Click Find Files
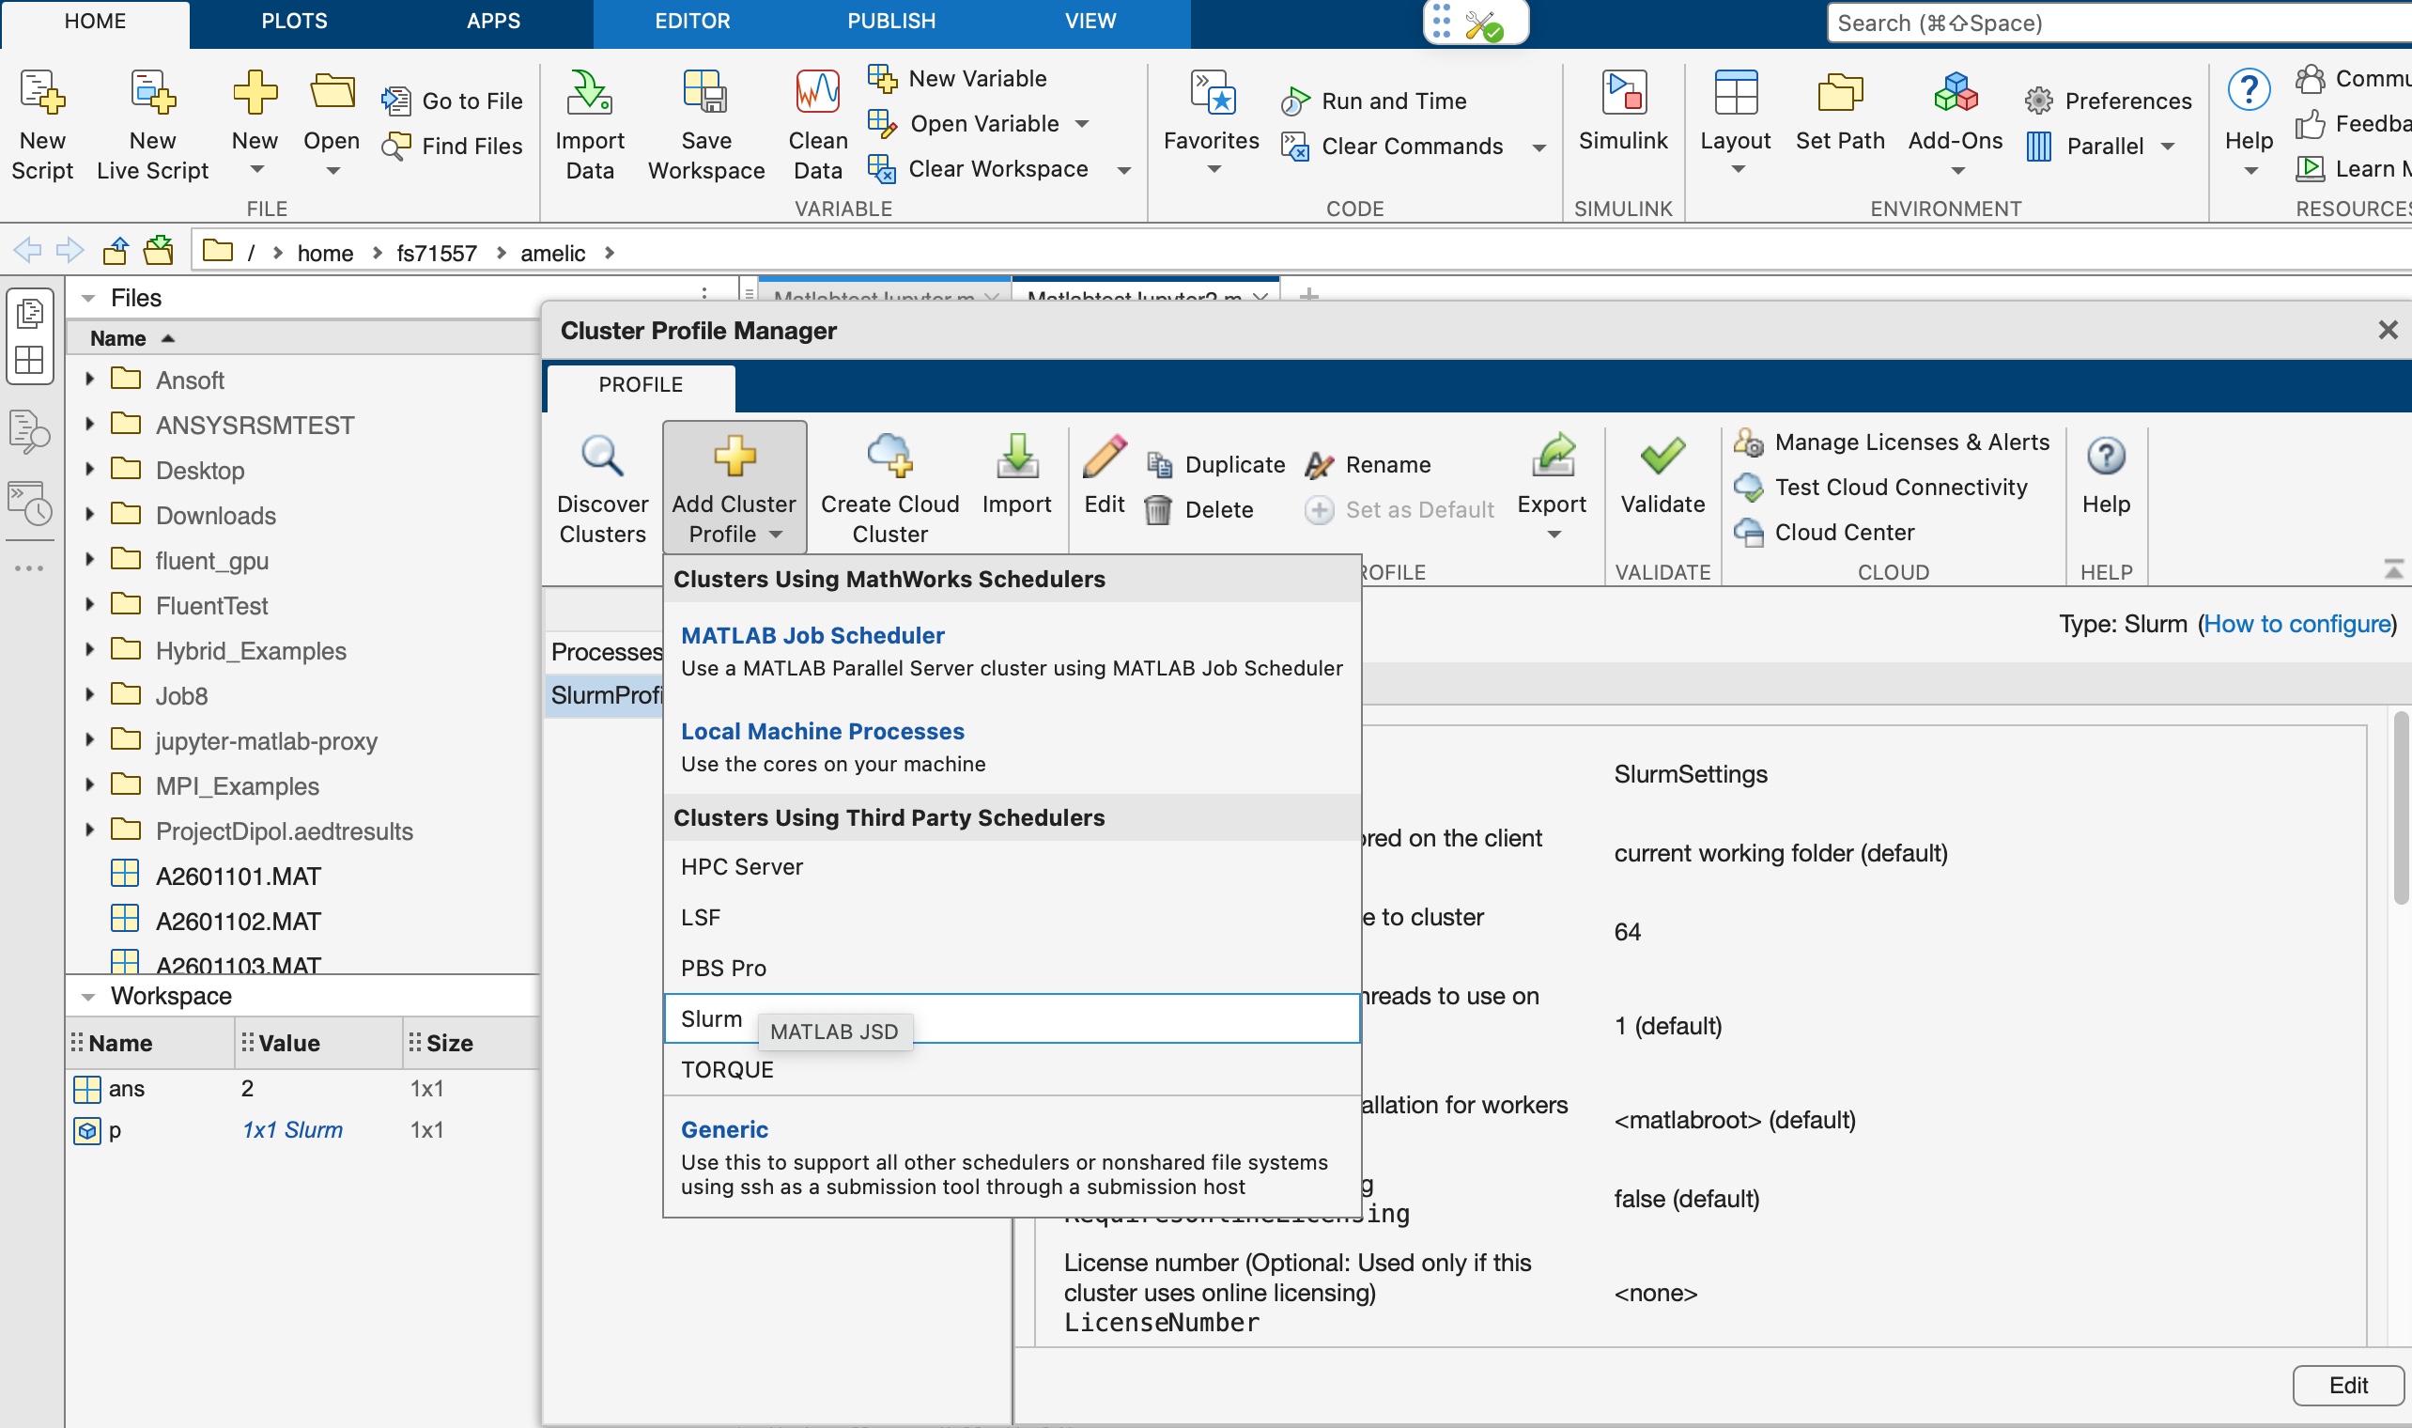This screenshot has height=1428, width=2412. pyautogui.click(x=453, y=147)
